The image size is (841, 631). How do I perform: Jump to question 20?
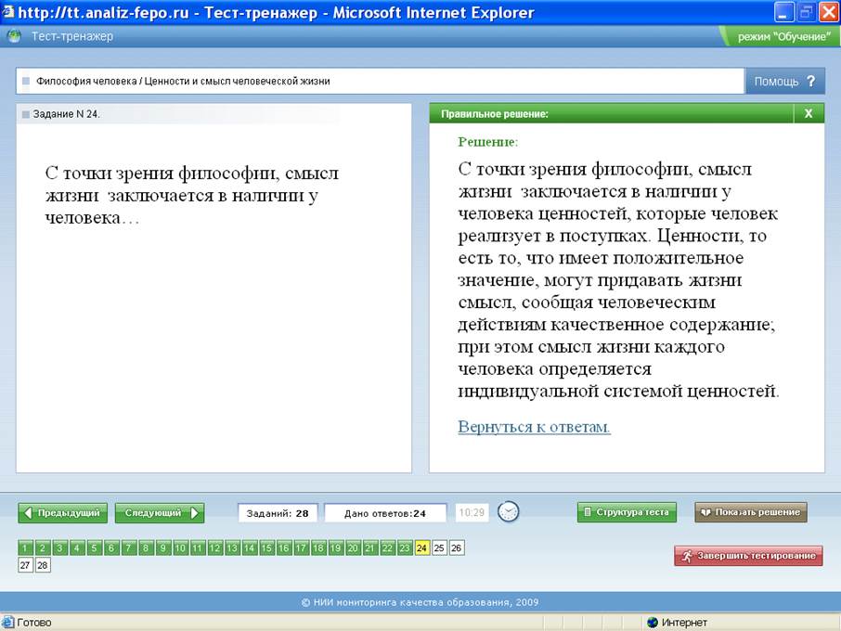[353, 547]
